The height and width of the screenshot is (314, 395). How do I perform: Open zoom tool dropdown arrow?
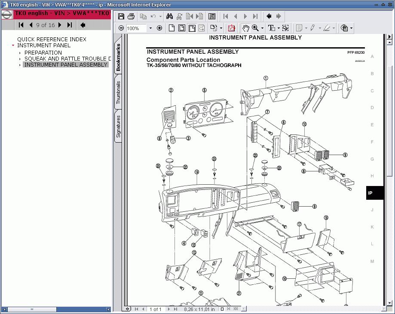point(262,28)
